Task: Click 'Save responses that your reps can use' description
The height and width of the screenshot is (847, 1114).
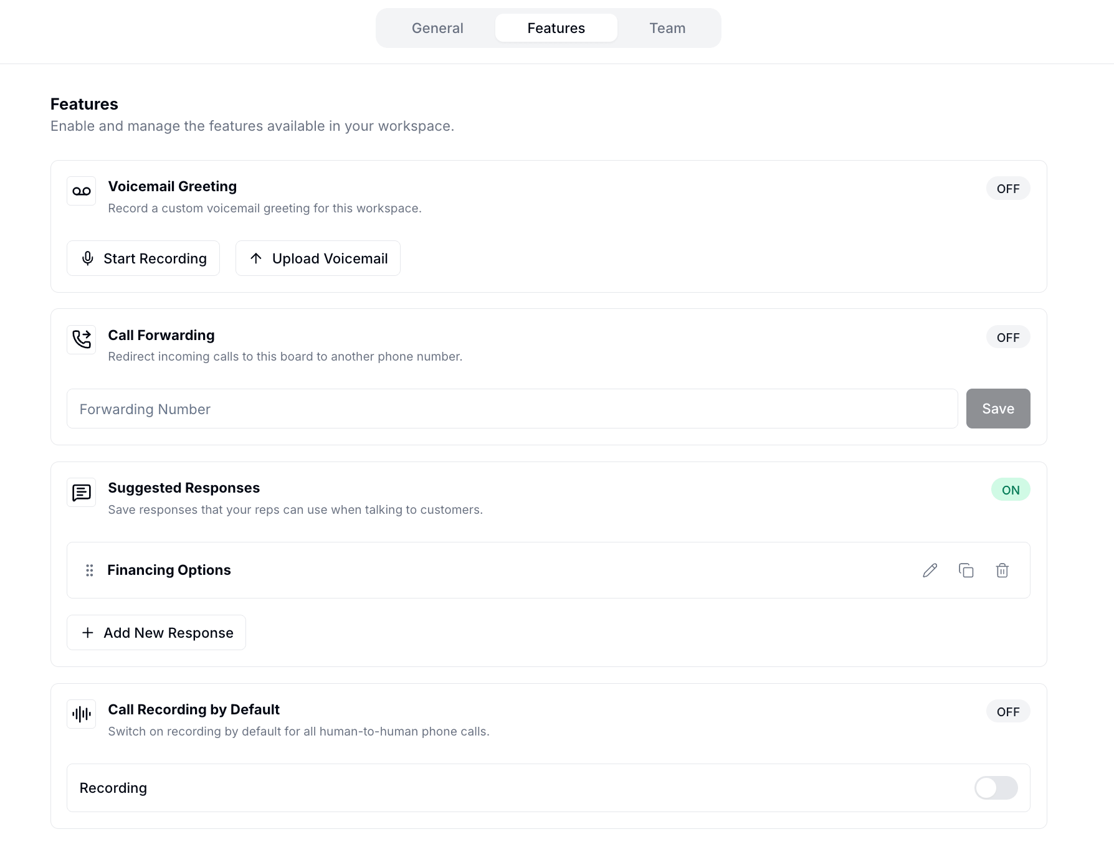Action: click(x=295, y=509)
